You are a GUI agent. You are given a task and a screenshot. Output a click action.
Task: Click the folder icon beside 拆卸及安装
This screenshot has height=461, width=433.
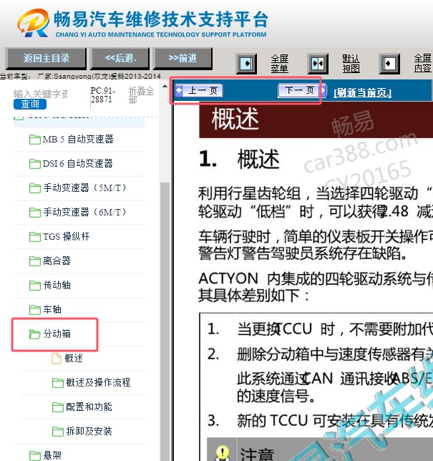point(58,432)
